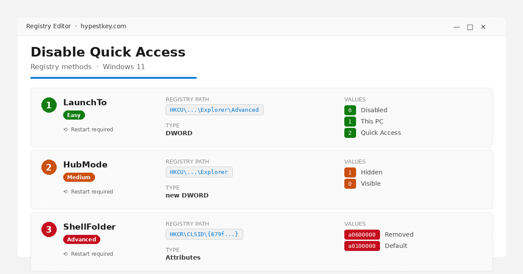Select the a0600000 value chip for Removed
The width and height of the screenshot is (523, 274).
click(362, 235)
